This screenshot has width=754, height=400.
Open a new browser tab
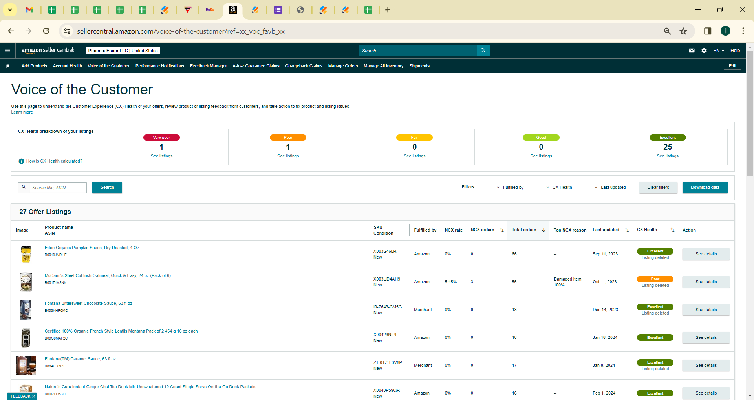point(388,10)
